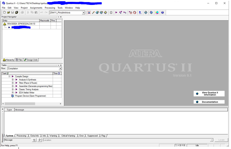This screenshot has height=149, width=231.
Task: Switch to the Files tab
Action: coord(19,60)
